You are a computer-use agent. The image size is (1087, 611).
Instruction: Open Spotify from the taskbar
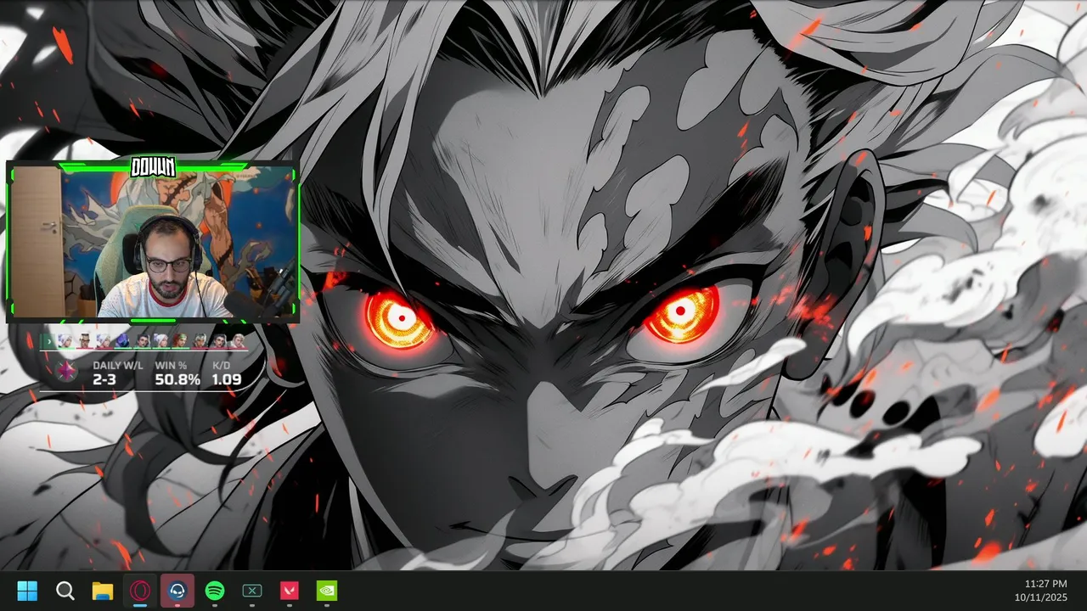pos(215,591)
